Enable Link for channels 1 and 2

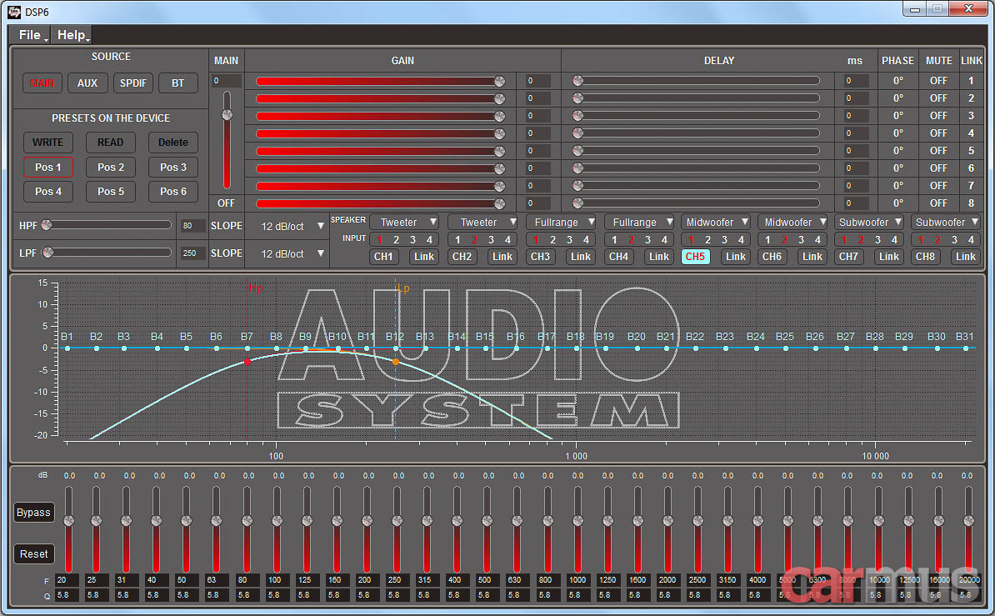pyautogui.click(x=423, y=257)
